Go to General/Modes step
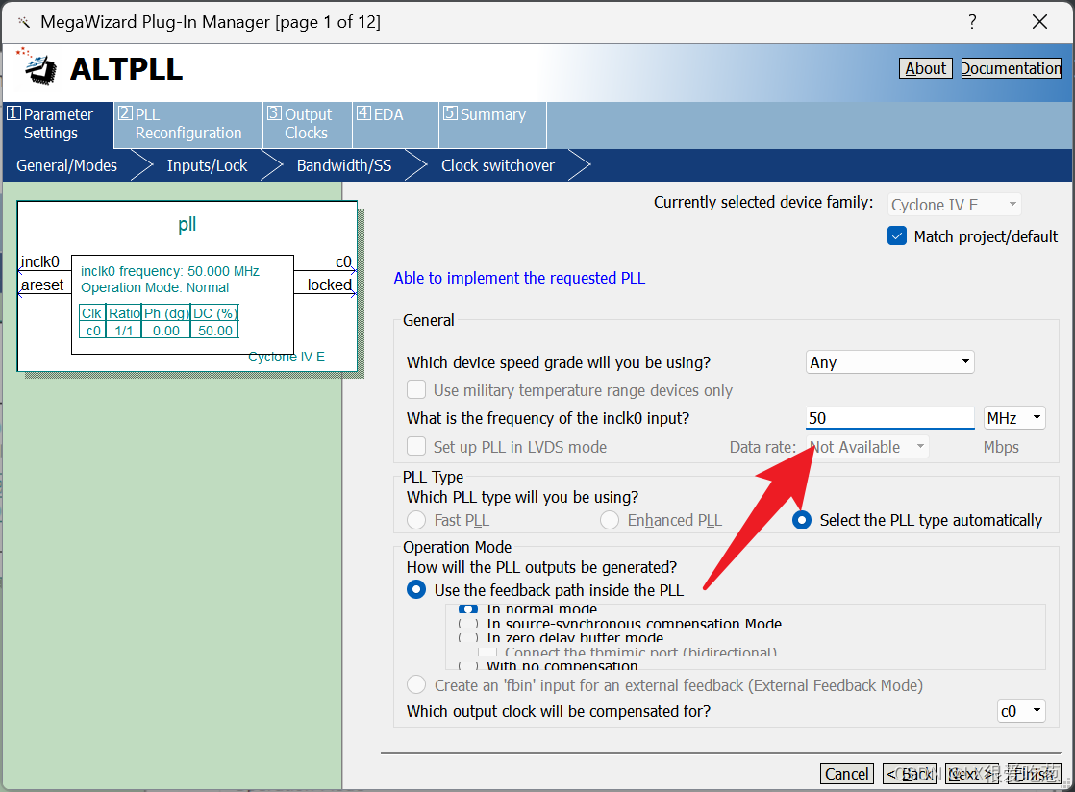 pos(66,165)
